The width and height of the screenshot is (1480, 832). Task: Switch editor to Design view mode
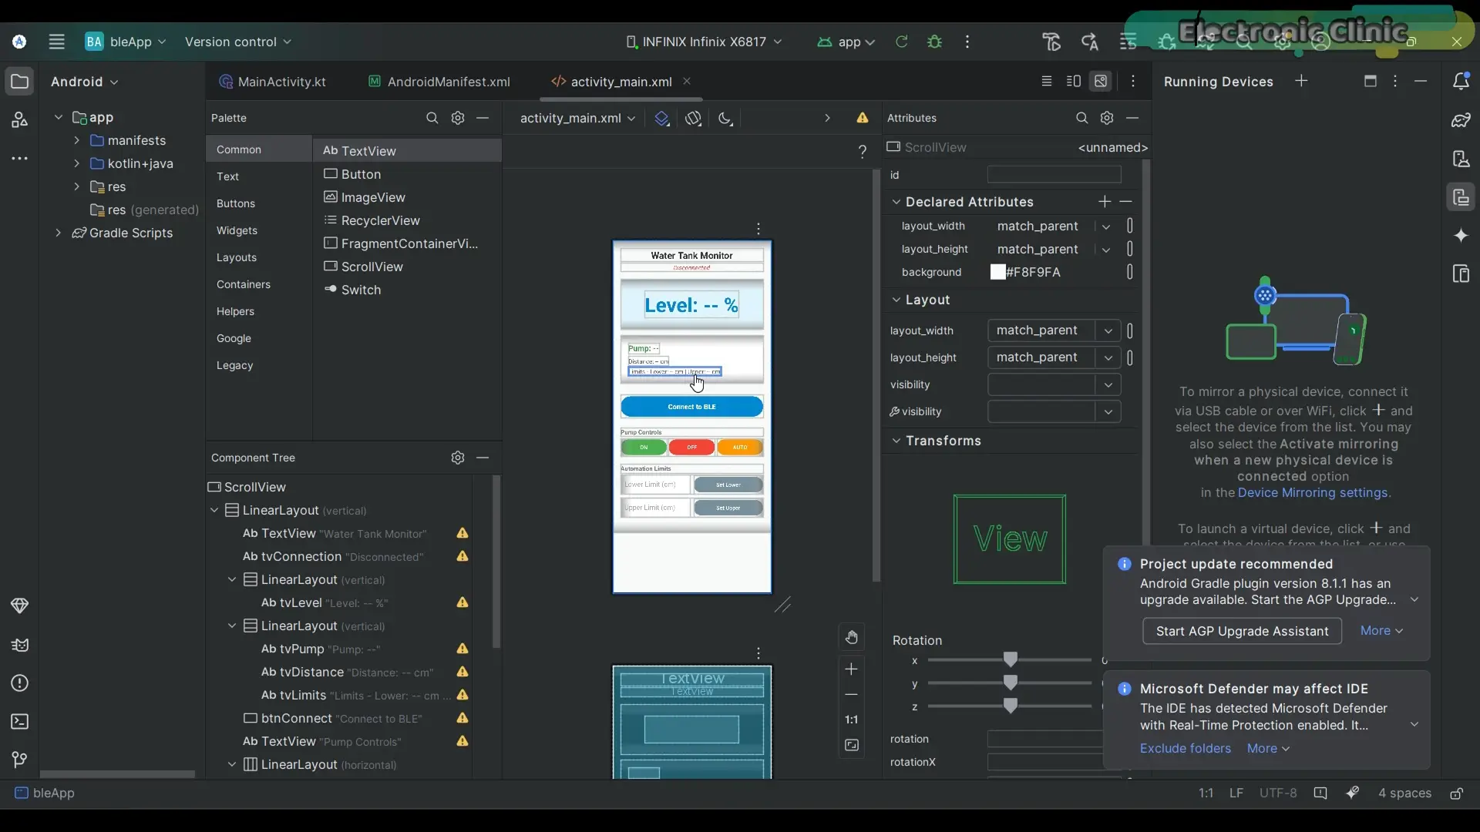click(1101, 81)
